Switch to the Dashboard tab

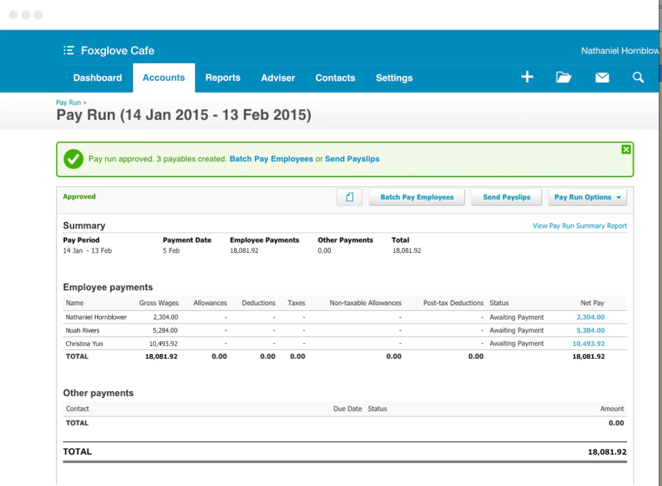click(x=97, y=78)
